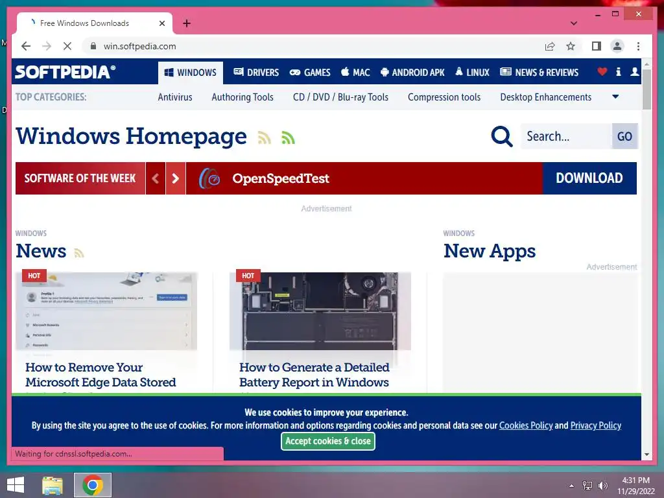The height and width of the screenshot is (498, 664).
Task: Open the Chrome side panel
Action: click(597, 46)
